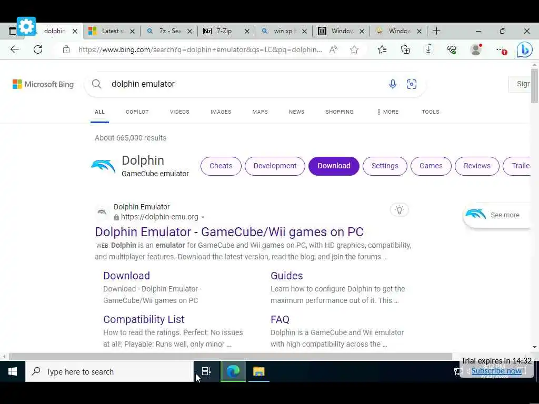Open Dolphin Emulator - GameCube/Wii games result
Screen dimensions: 539x404
click(x=229, y=232)
